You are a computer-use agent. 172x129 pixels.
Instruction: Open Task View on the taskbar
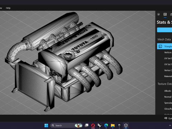tap(86, 125)
